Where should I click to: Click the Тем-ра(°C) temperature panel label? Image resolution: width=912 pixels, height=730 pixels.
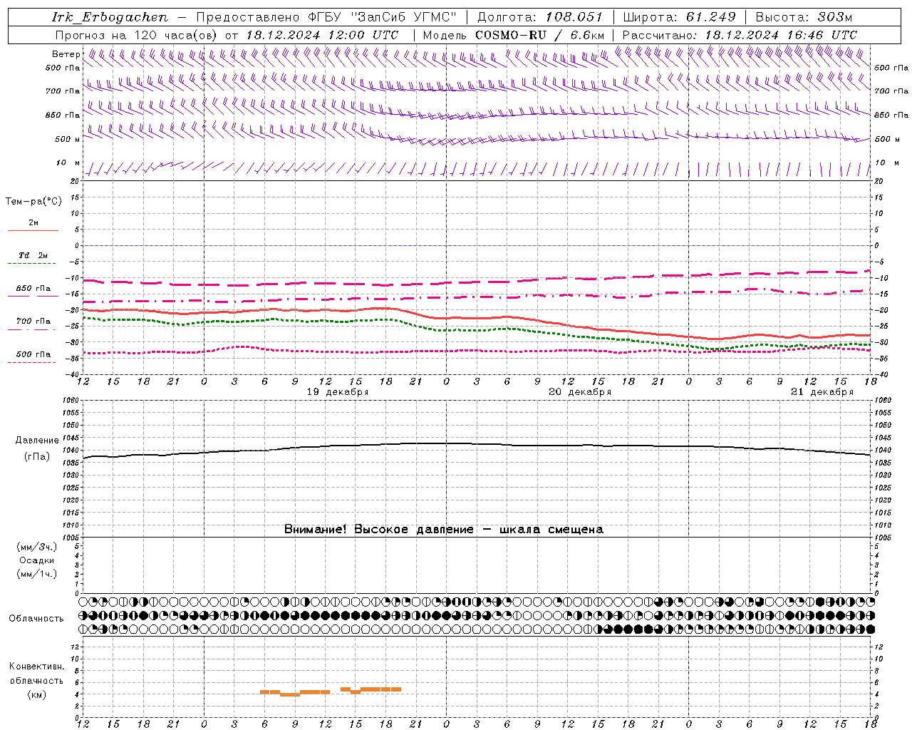click(x=33, y=202)
